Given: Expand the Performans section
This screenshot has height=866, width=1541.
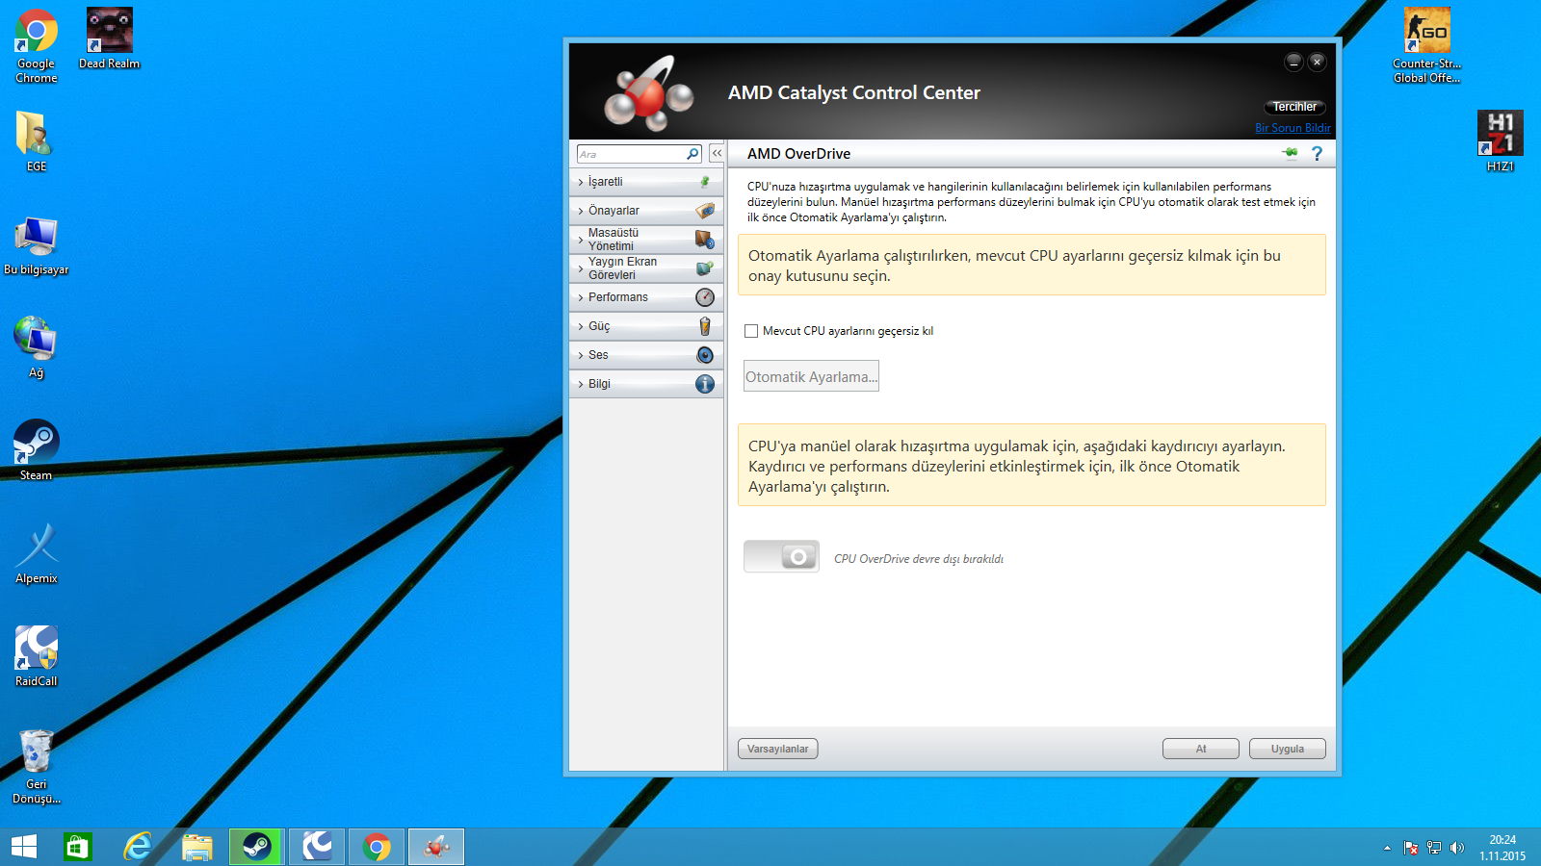Looking at the screenshot, I should (x=646, y=297).
